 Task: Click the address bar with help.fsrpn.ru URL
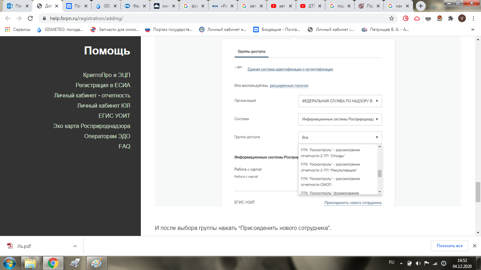point(211,18)
